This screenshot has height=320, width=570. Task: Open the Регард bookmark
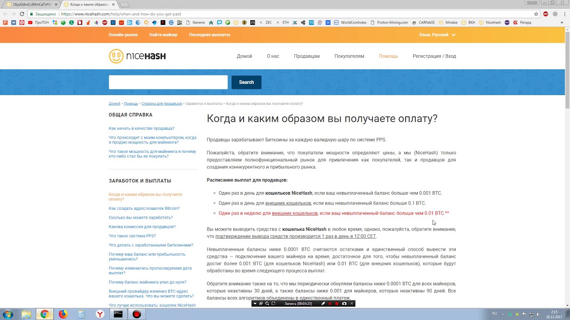pos(522,22)
